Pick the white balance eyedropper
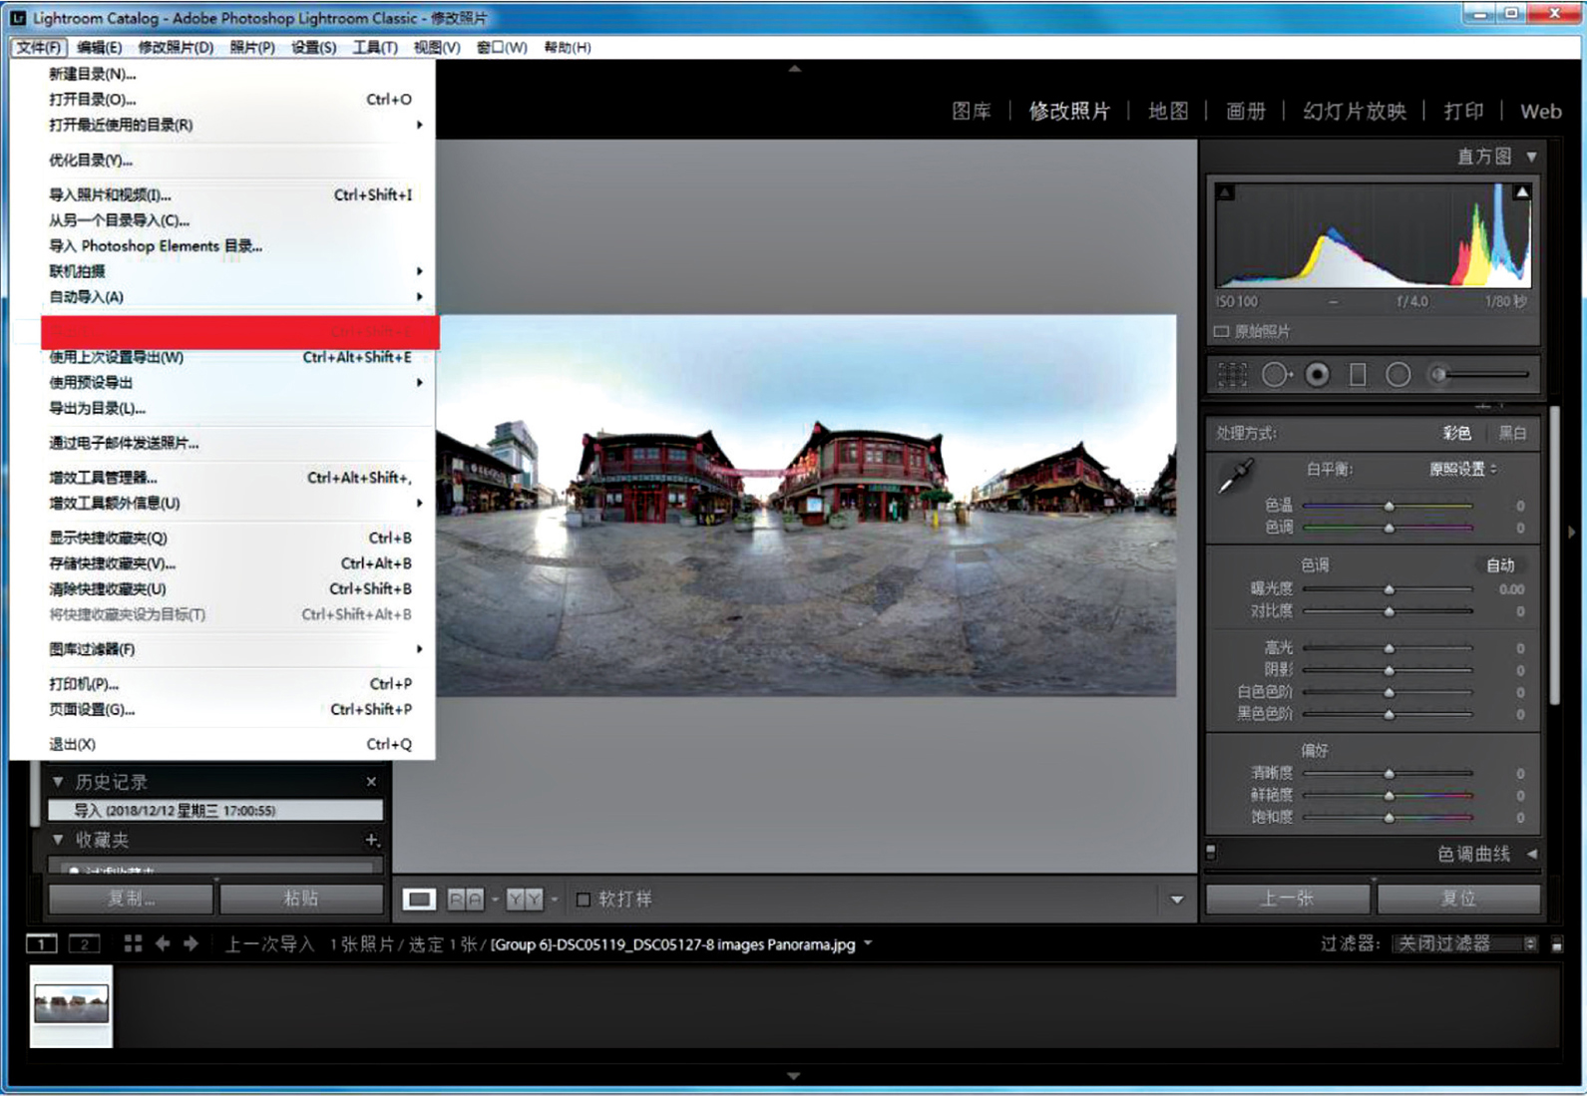 coord(1237,477)
